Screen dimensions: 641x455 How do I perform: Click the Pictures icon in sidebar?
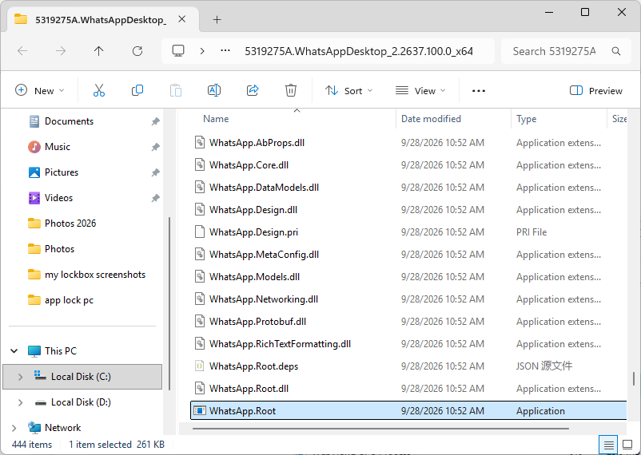pos(34,172)
